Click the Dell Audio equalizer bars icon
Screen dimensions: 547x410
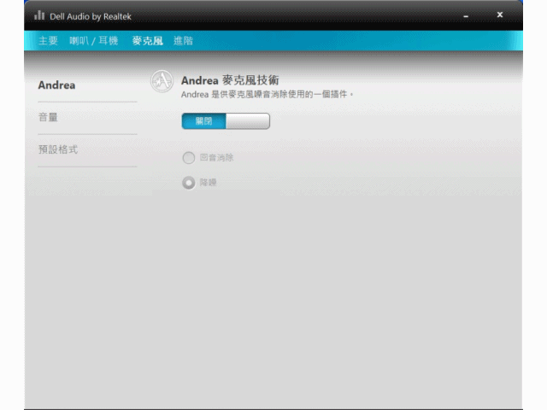pos(39,15)
